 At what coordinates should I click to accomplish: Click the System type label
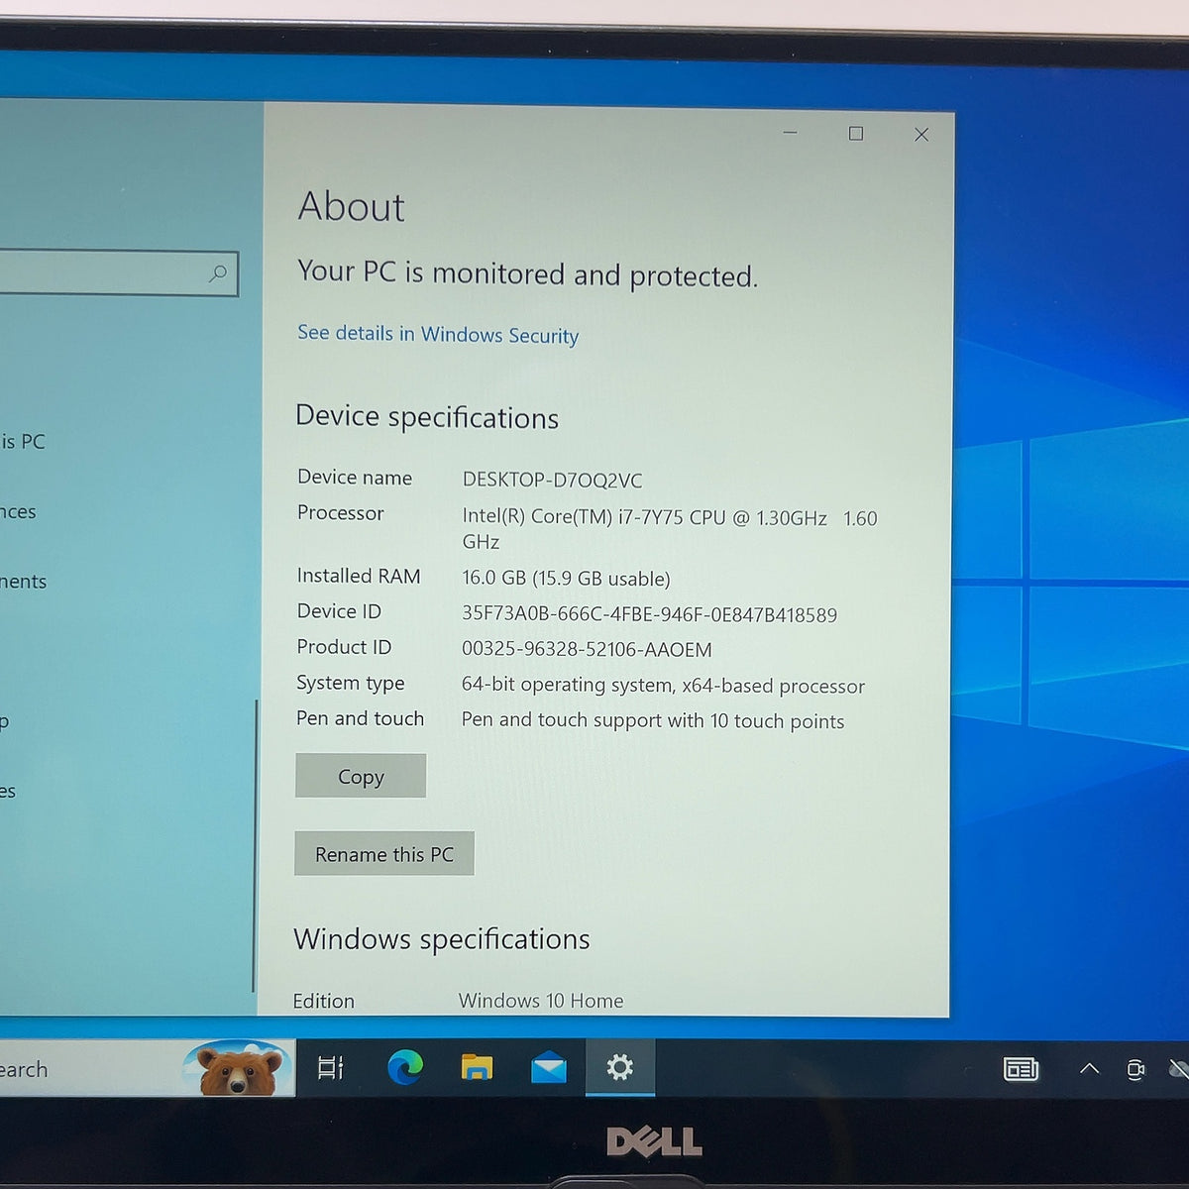[x=351, y=683]
